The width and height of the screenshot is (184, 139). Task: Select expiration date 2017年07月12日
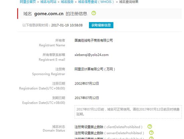87,98
